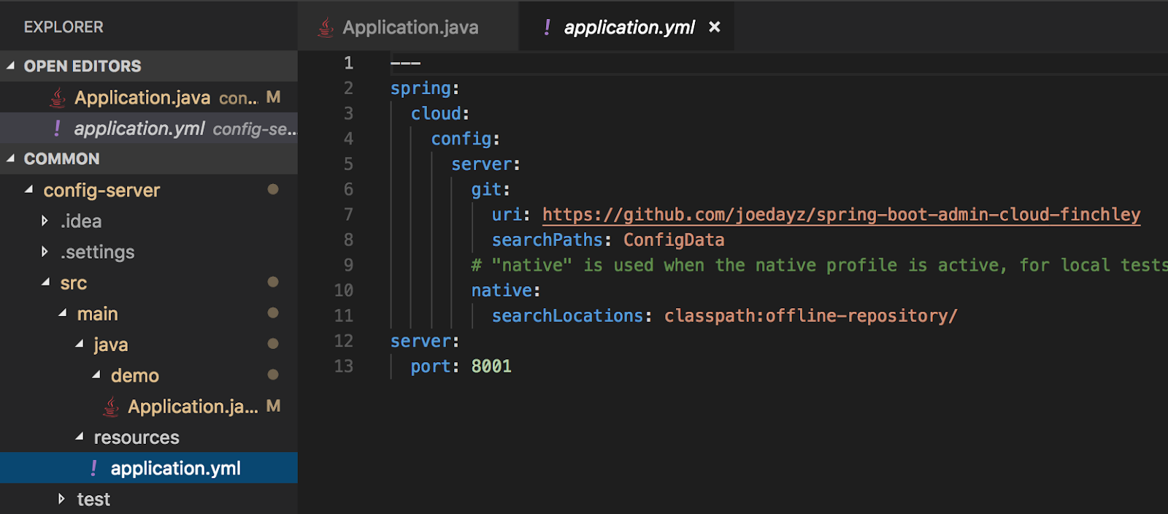This screenshot has height=514, width=1168.
Task: Collapse the COMMON workspace section
Action: click(11, 158)
